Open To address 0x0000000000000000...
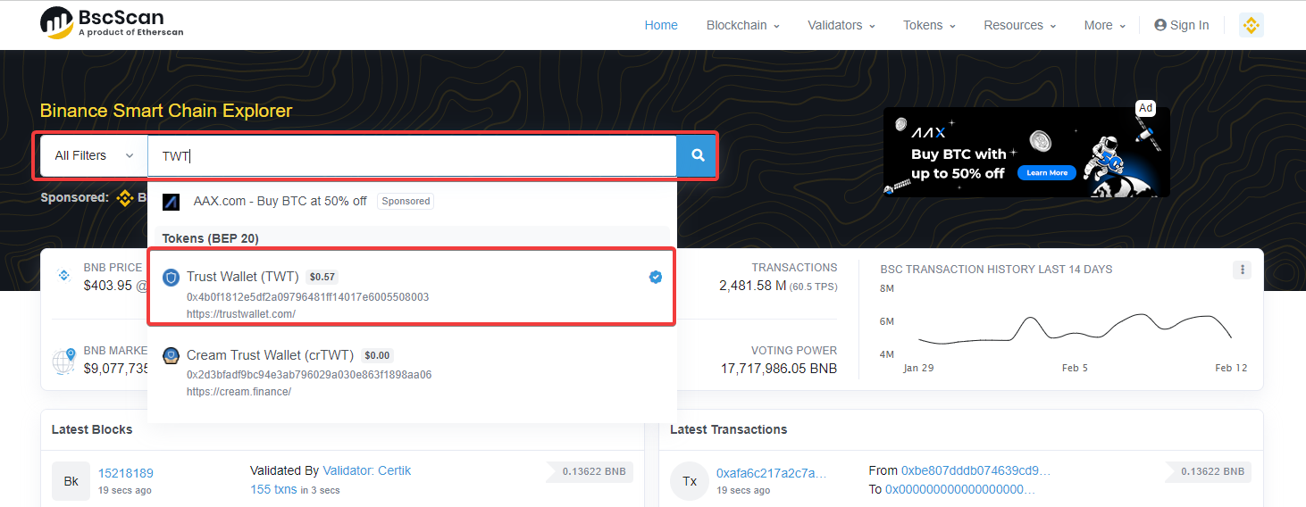The height and width of the screenshot is (507, 1306). pos(959,489)
